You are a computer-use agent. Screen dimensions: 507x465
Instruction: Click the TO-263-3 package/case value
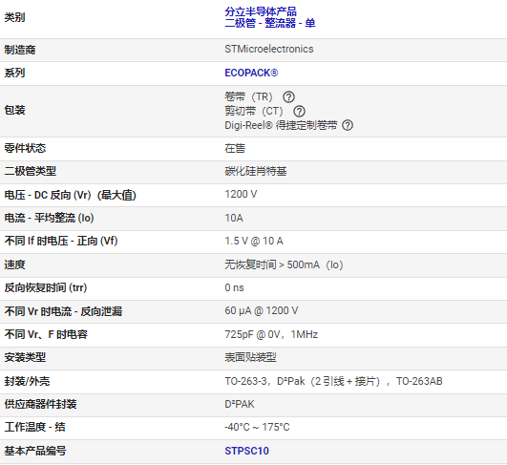click(333, 381)
